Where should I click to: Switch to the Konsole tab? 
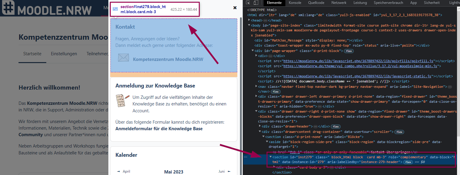(x=295, y=3)
